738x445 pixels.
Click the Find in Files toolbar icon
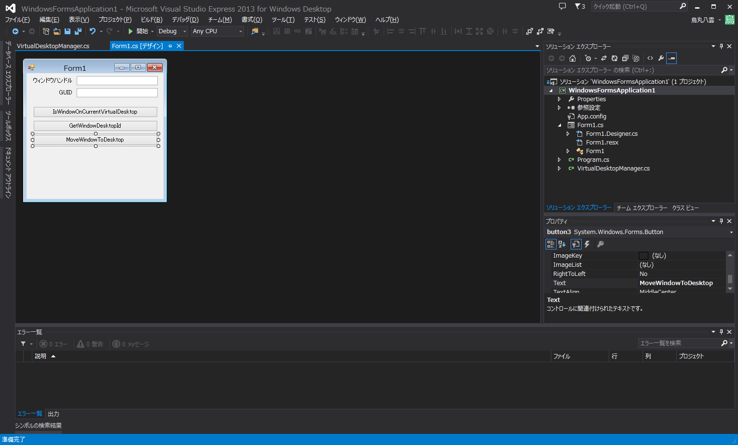click(255, 31)
